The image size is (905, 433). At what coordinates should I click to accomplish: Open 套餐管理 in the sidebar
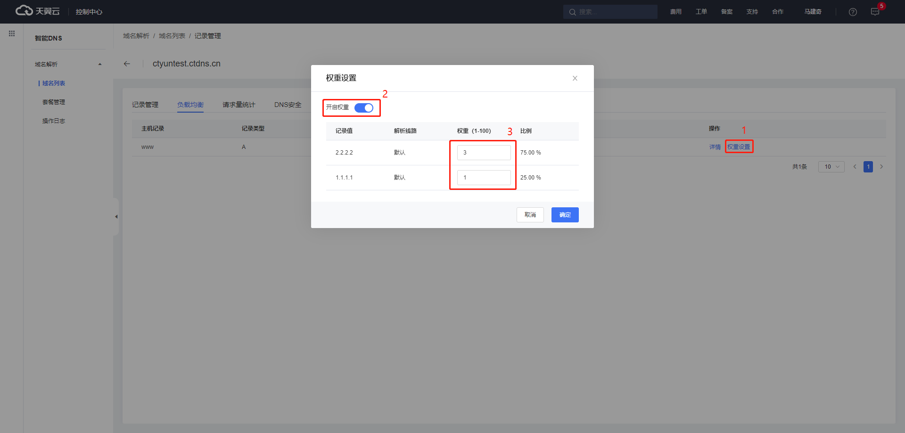coord(54,102)
